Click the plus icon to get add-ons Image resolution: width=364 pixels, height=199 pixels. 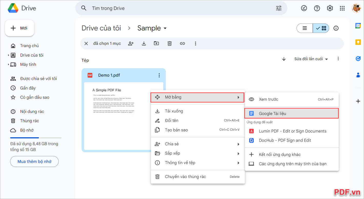358,101
